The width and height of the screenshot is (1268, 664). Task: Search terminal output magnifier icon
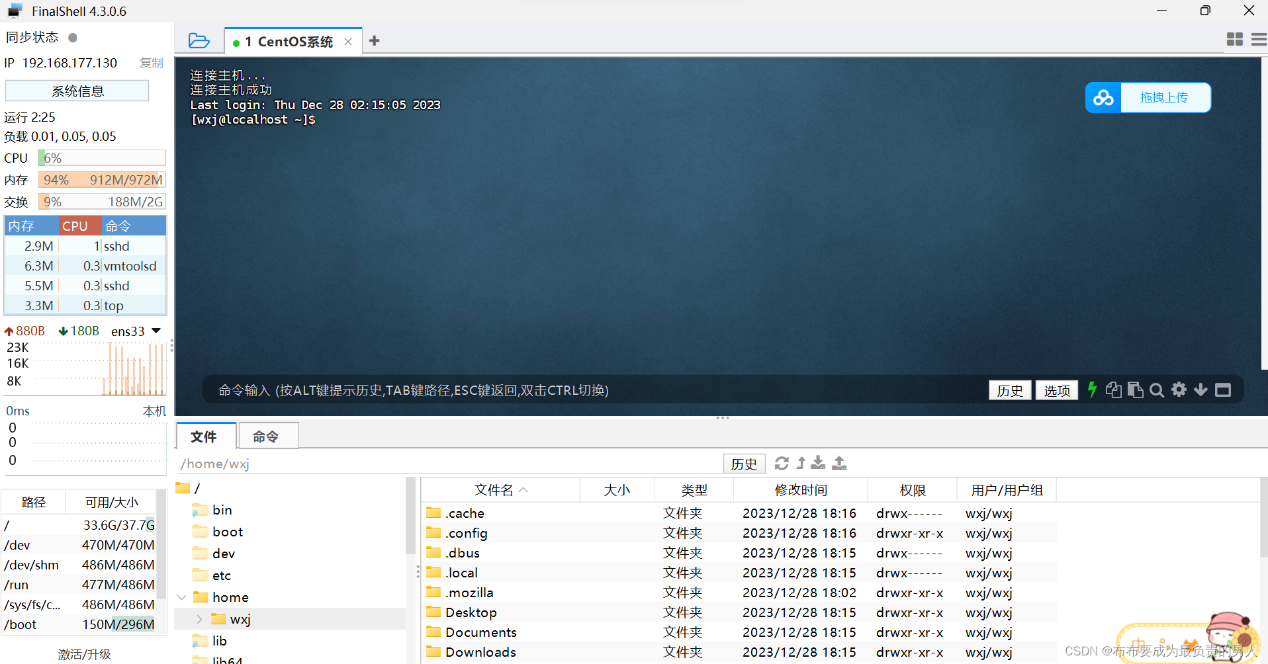[x=1157, y=390]
